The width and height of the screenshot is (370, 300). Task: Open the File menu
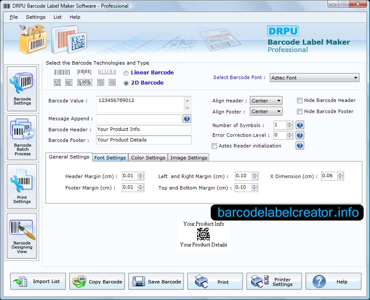coord(14,17)
